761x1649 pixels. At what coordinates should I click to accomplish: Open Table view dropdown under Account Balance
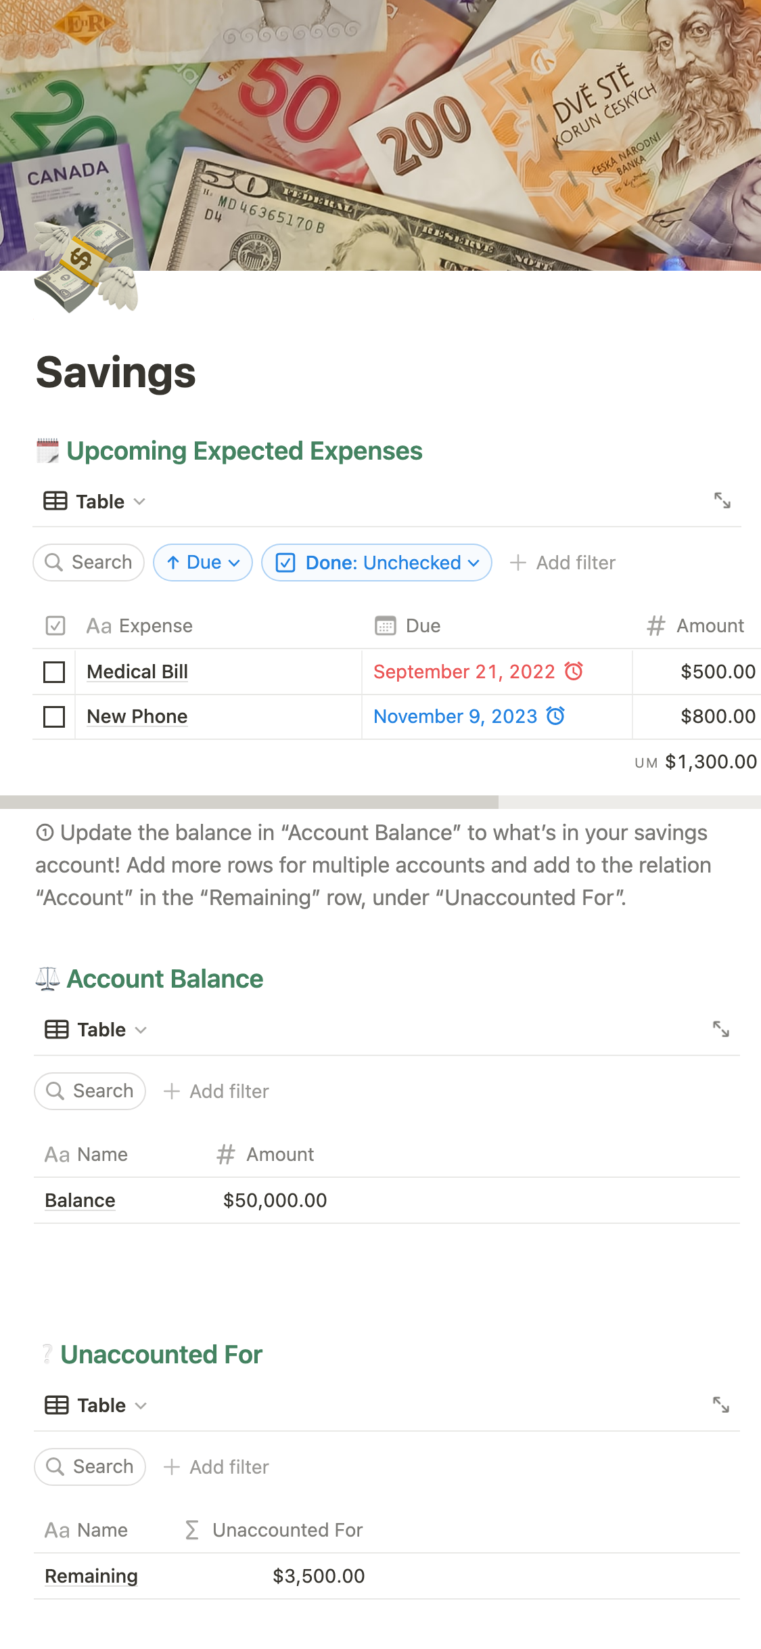tap(95, 1030)
